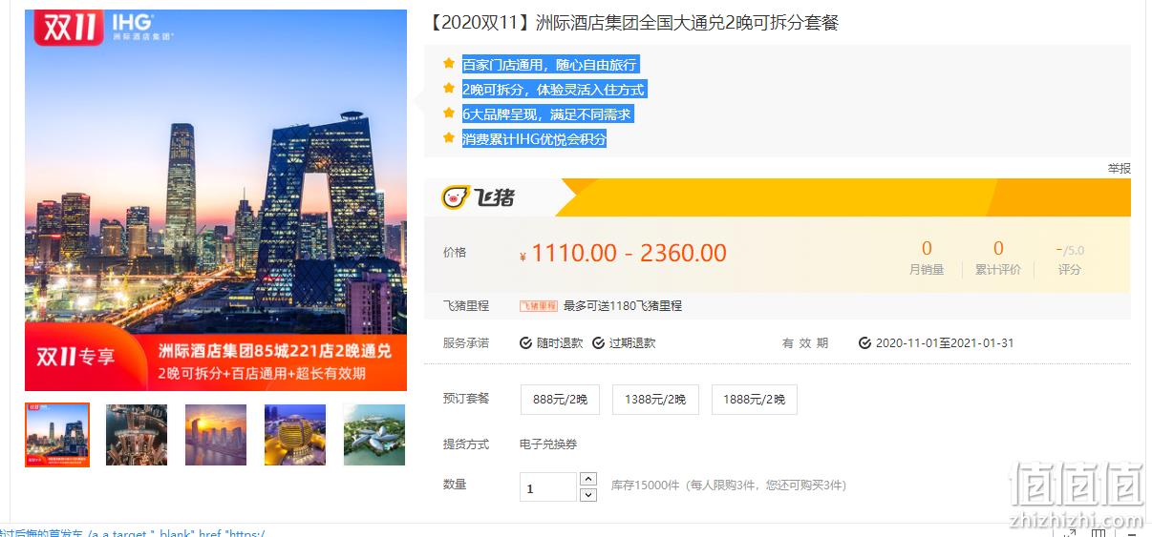Click the 举报 report link

point(1119,169)
